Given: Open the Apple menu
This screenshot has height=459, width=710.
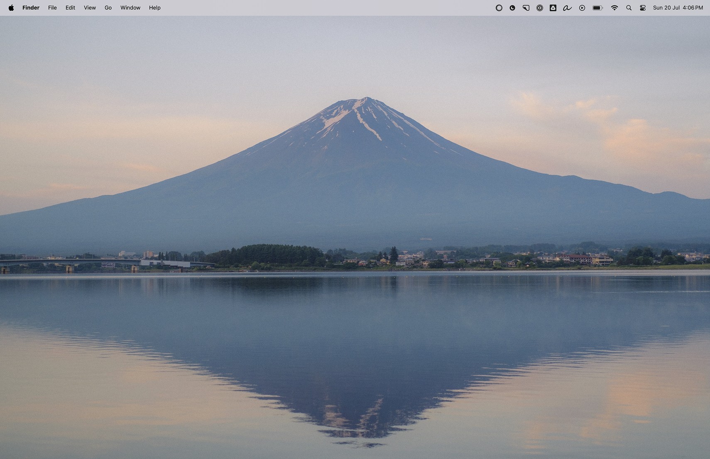Looking at the screenshot, I should coord(11,8).
